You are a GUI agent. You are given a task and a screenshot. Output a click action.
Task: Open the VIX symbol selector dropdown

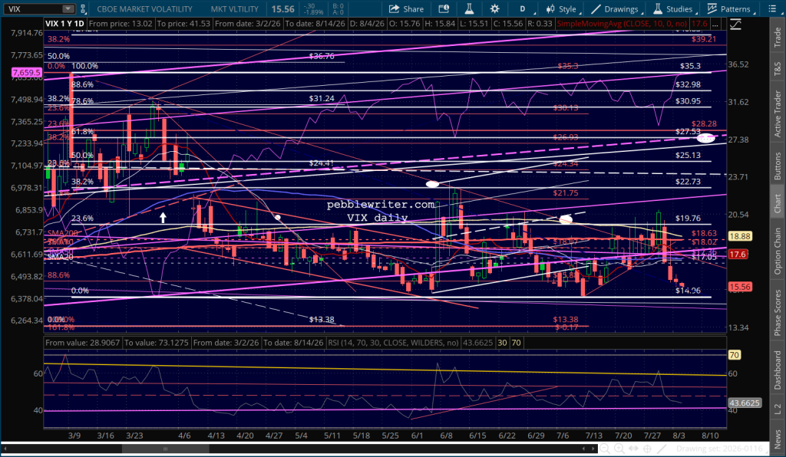[68, 9]
